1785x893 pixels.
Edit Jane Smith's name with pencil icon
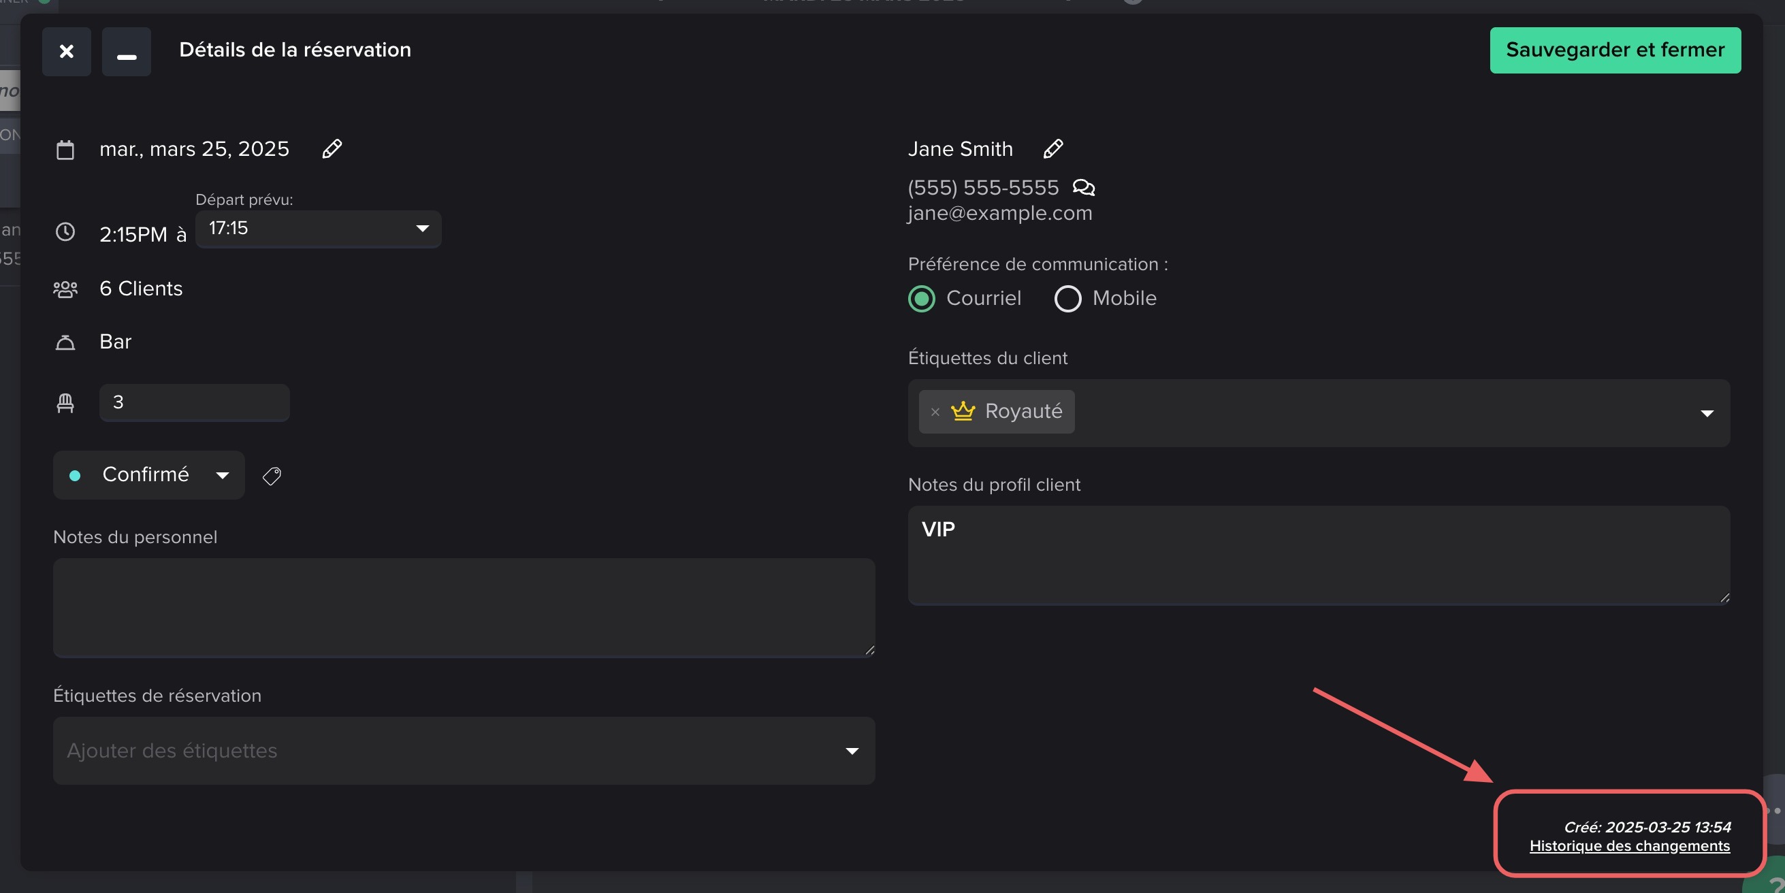(1052, 149)
